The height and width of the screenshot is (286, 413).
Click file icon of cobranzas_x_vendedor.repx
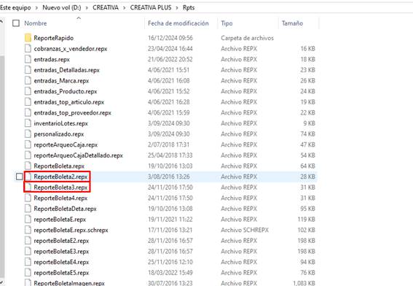coord(28,49)
